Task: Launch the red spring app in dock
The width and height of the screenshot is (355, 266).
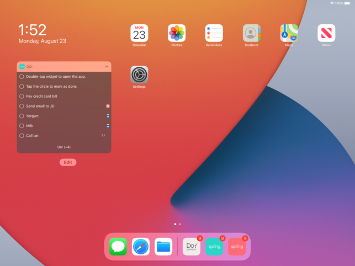Action: pyautogui.click(x=237, y=247)
